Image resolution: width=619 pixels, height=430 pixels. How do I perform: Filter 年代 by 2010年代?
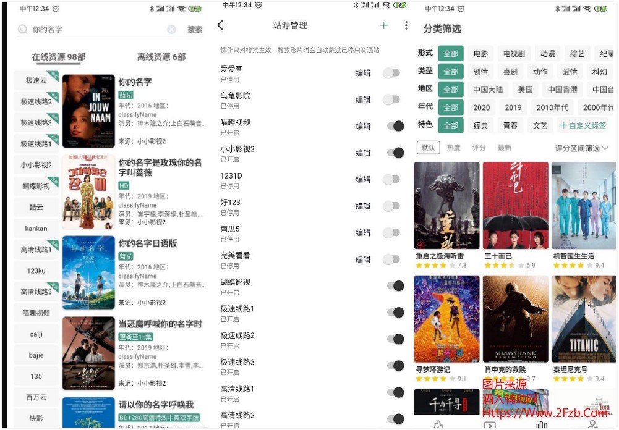tap(552, 107)
